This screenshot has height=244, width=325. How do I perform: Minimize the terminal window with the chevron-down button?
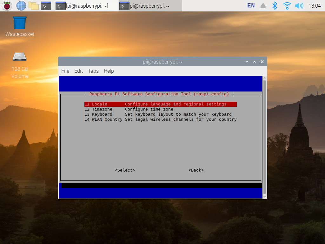[x=247, y=62]
